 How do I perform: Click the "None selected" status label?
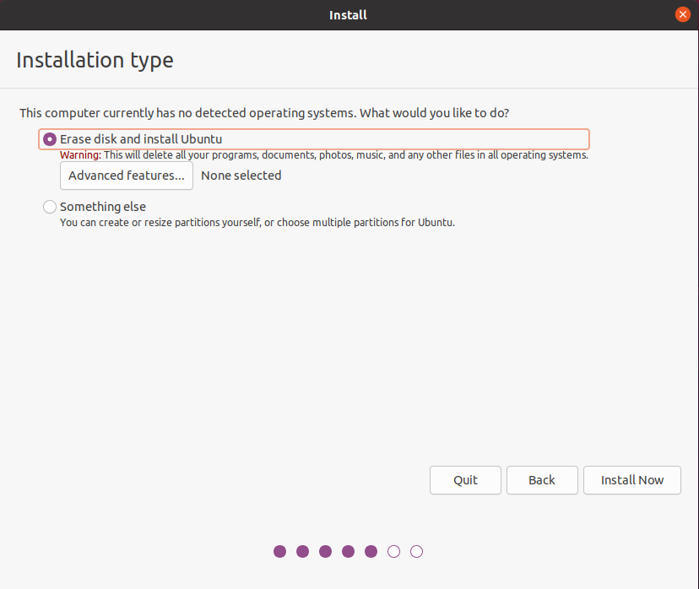[241, 176]
